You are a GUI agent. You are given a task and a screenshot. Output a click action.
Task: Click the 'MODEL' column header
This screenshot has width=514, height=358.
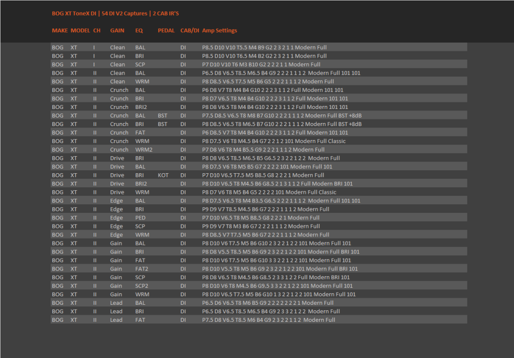click(x=80, y=31)
